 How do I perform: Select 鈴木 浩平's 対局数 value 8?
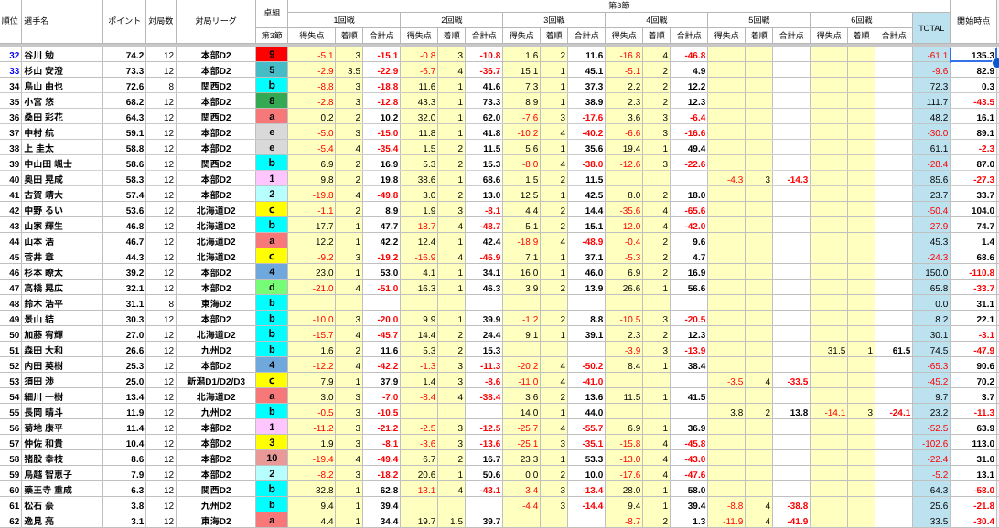[171, 304]
